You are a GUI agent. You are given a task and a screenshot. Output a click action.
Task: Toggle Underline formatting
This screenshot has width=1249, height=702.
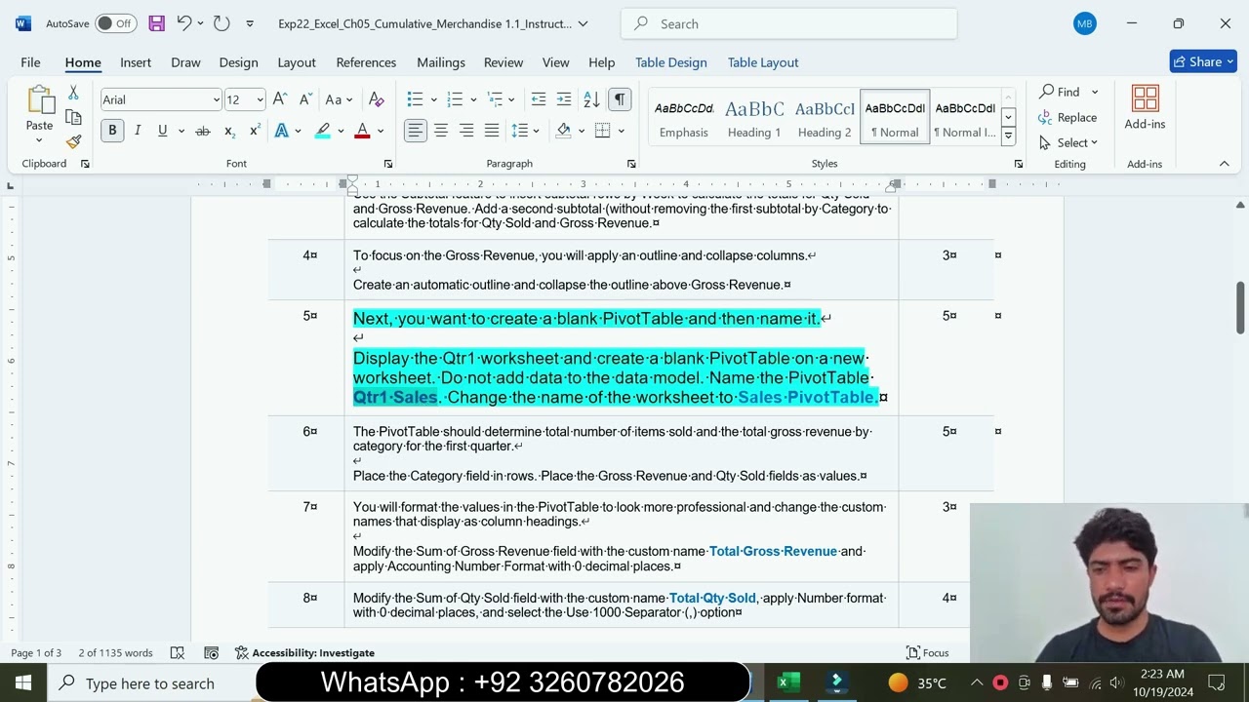coord(162,131)
